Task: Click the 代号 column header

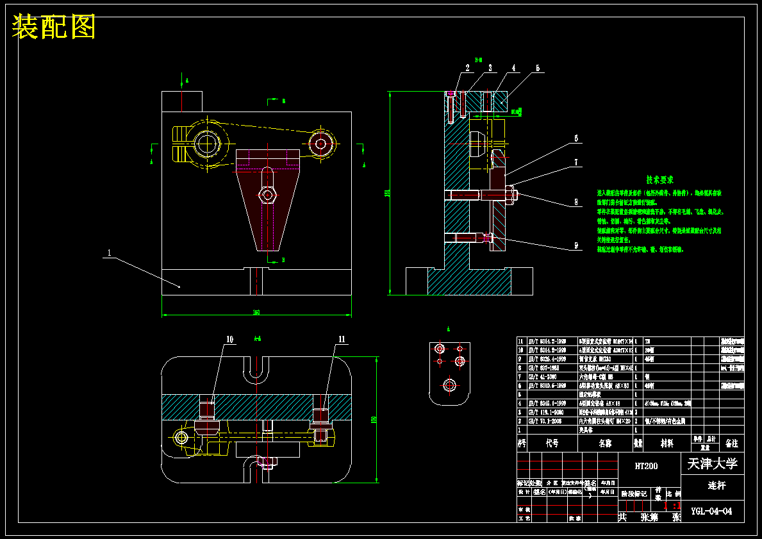Action: click(552, 444)
